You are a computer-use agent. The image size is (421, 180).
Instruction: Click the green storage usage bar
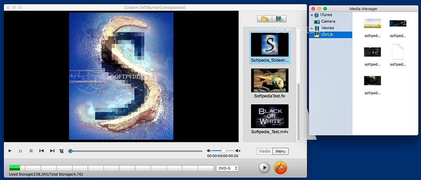click(x=15, y=168)
